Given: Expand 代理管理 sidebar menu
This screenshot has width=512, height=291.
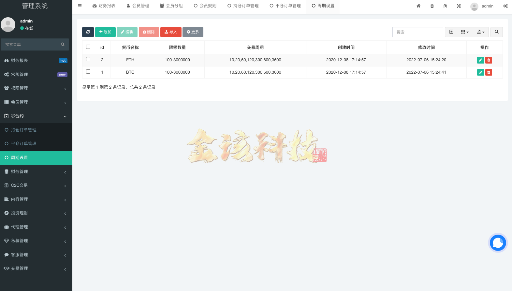Looking at the screenshot, I should 36,227.
